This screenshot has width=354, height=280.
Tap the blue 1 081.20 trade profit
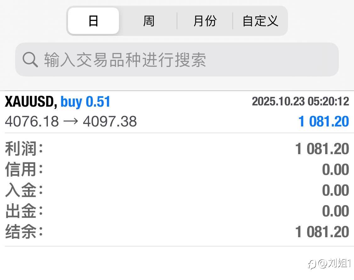tap(323, 121)
